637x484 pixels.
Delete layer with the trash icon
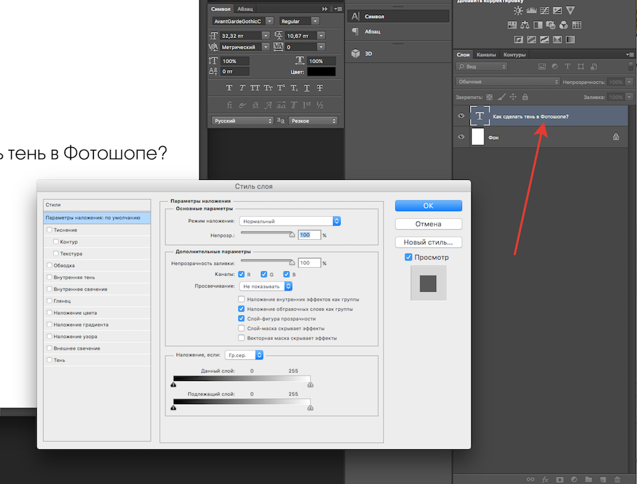(x=617, y=479)
